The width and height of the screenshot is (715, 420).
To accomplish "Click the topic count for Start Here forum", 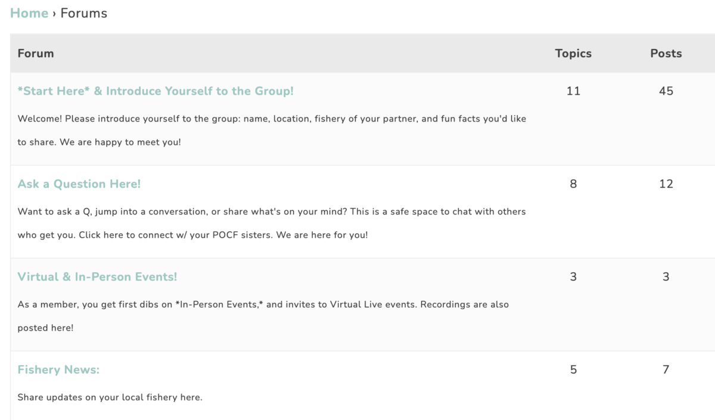I will click(x=573, y=91).
